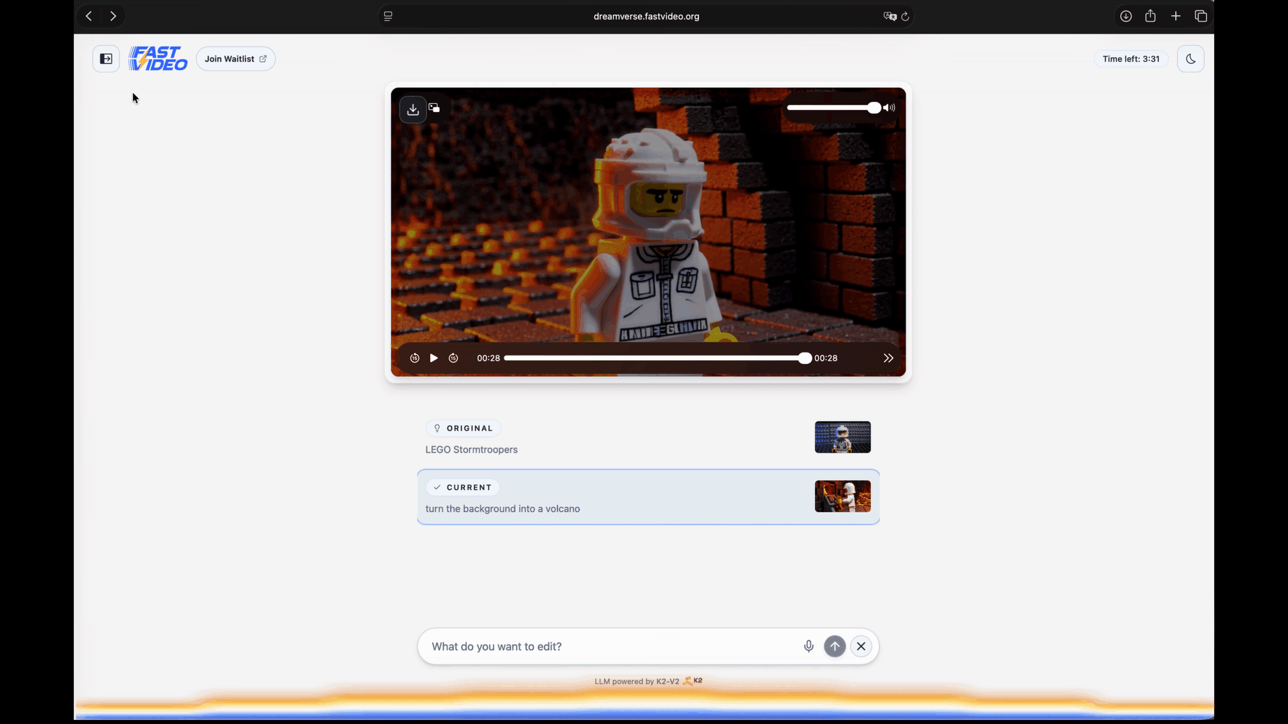The height and width of the screenshot is (724, 1288).
Task: Seek on the video progress bar
Action: click(x=657, y=359)
